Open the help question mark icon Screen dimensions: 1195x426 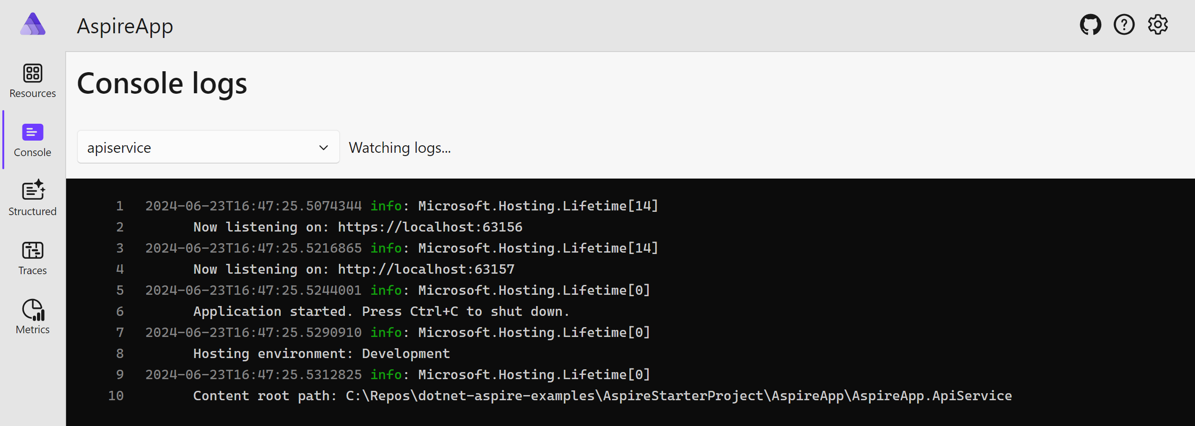pyautogui.click(x=1124, y=24)
